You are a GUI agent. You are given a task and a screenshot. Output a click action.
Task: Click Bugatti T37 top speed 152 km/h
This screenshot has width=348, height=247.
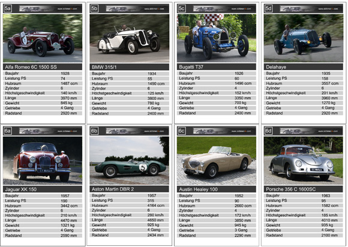(243, 93)
